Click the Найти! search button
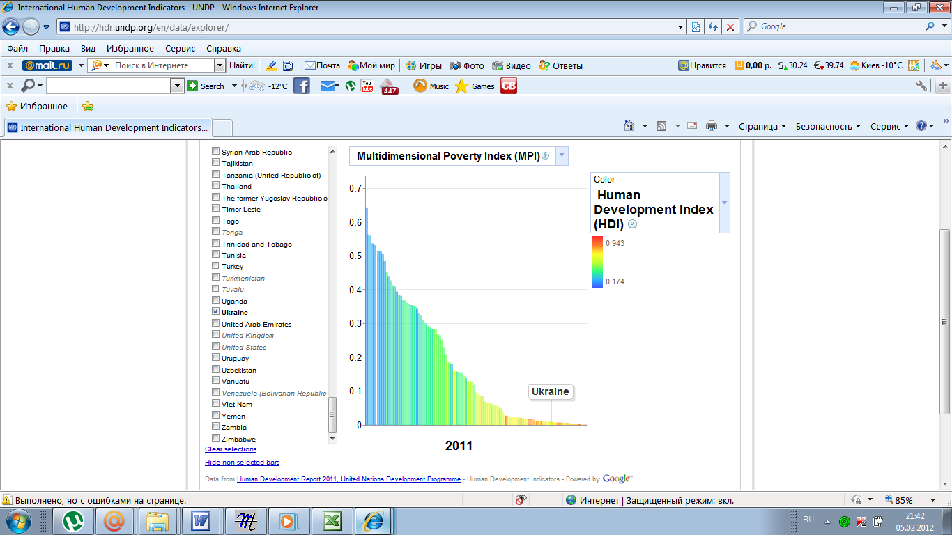Viewport: 952px width, 535px height. pyautogui.click(x=242, y=65)
